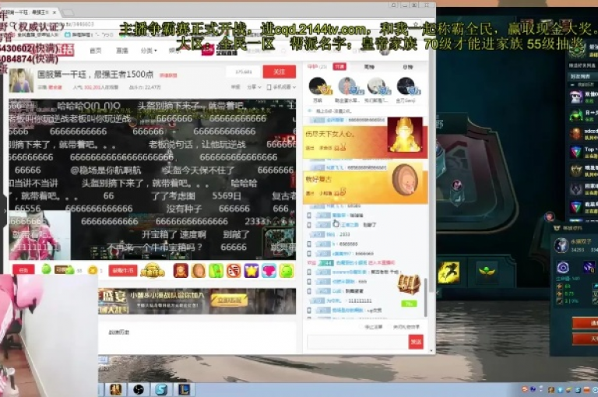Viewport: 598px width, 397px height.
Task: Click the stream title 国服第一千珏
Action: [96, 74]
